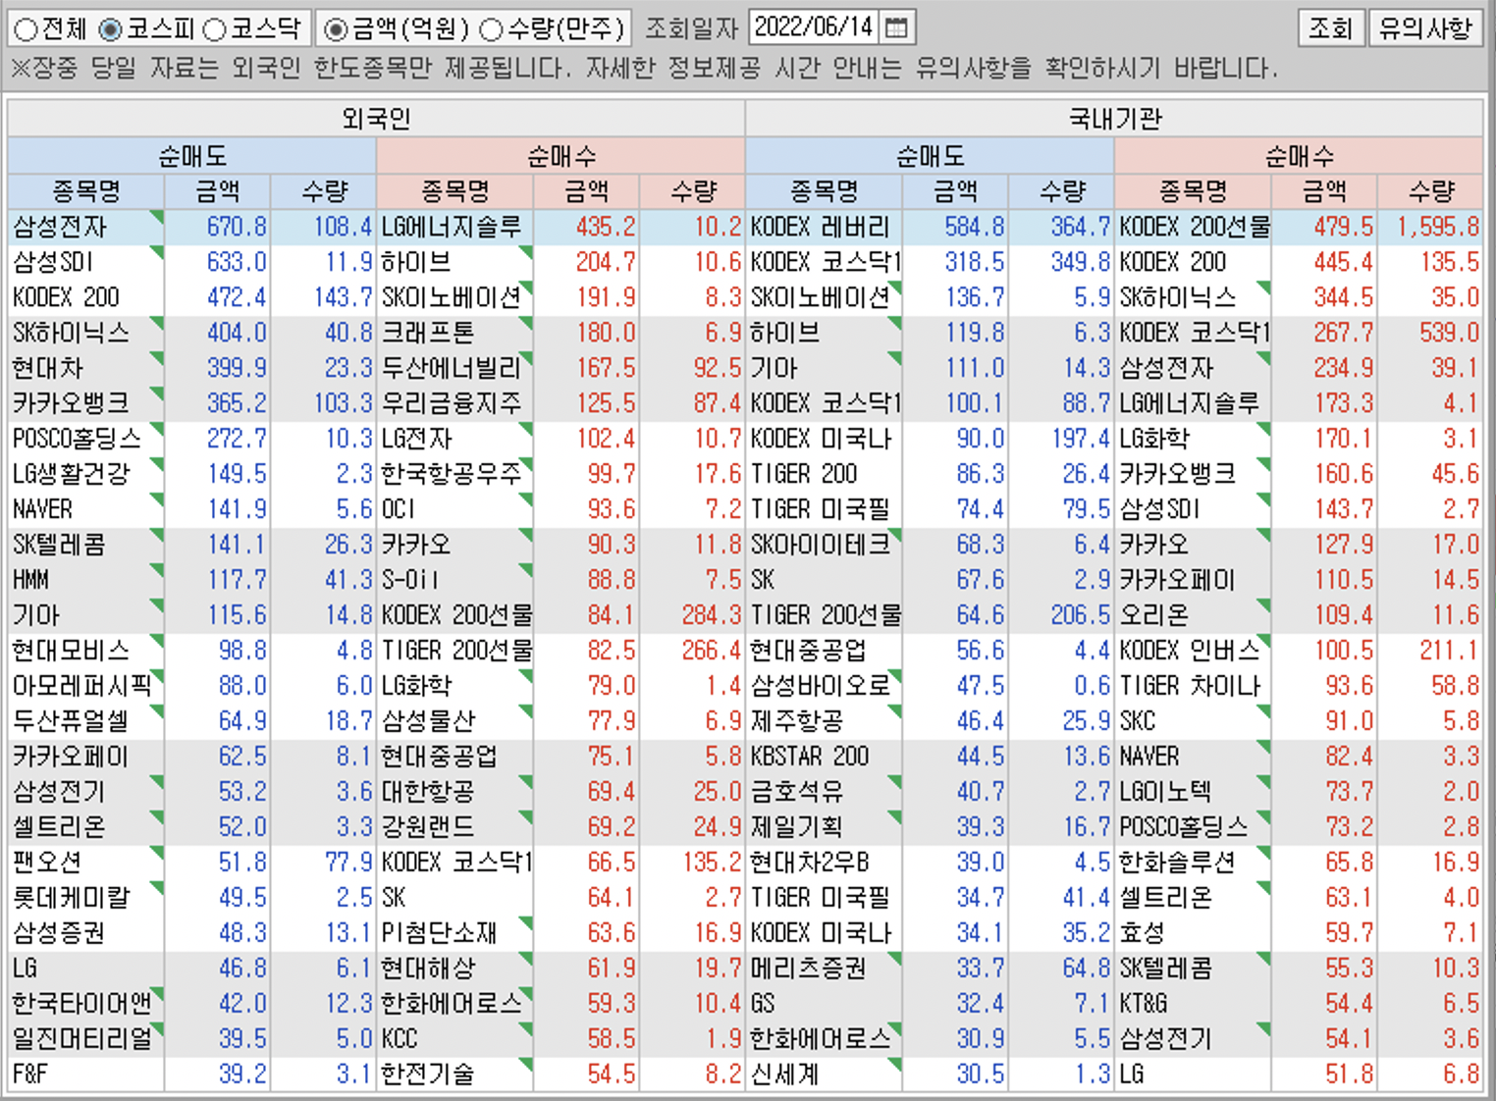Click the 조회일자 date input field
The width and height of the screenshot is (1496, 1101).
815,27
